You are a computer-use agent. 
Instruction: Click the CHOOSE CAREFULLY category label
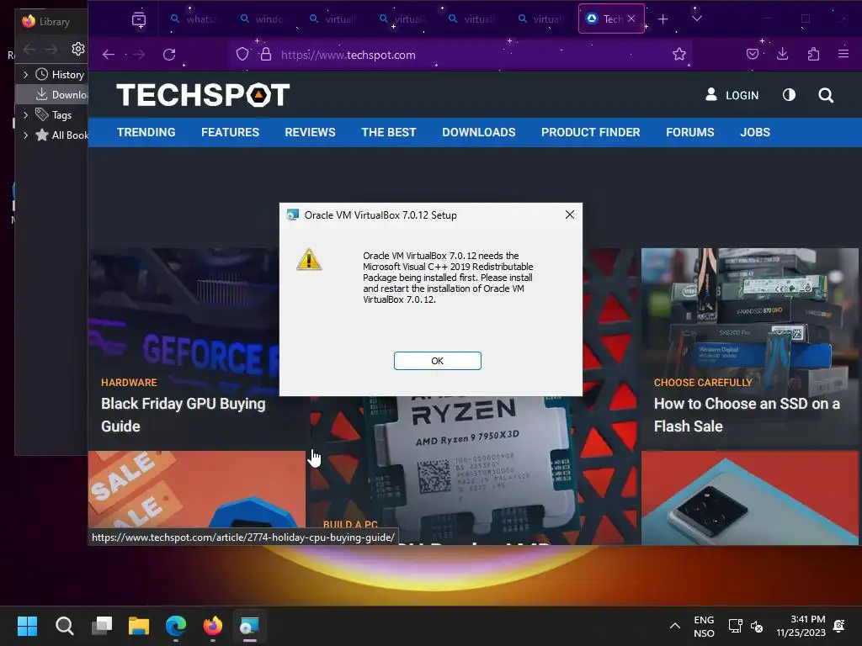(x=703, y=383)
